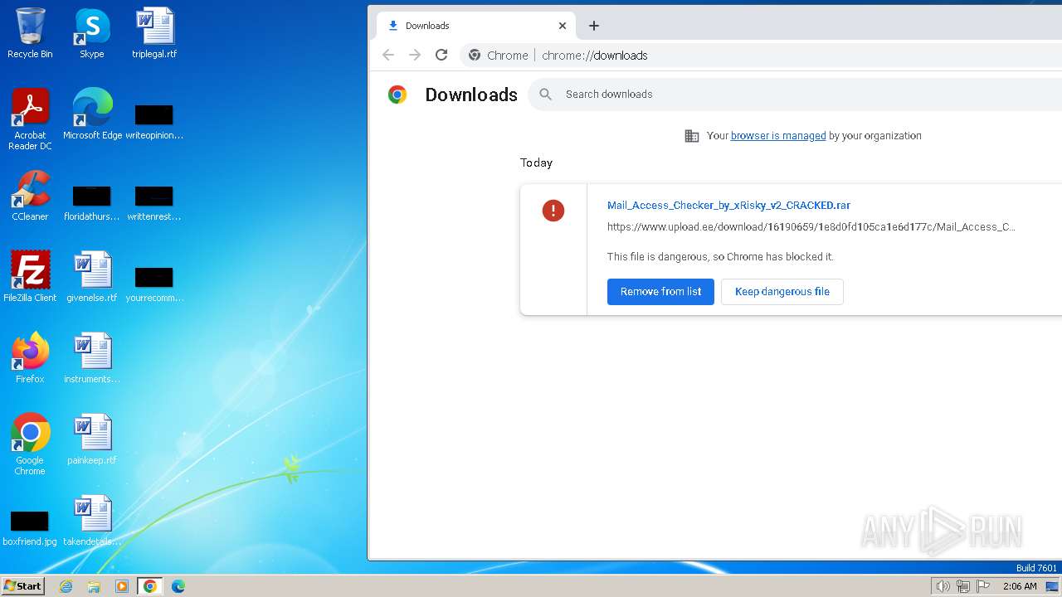Click the volume tray icon
Screen dimensions: 1062x597
(x=943, y=586)
